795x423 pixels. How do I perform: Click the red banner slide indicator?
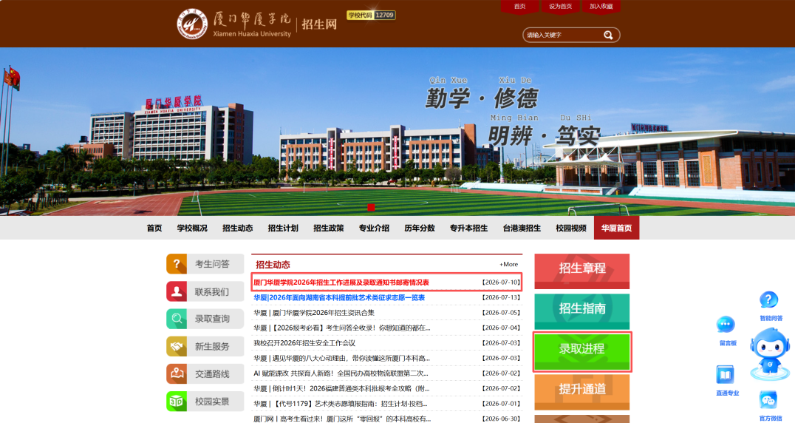tap(371, 207)
